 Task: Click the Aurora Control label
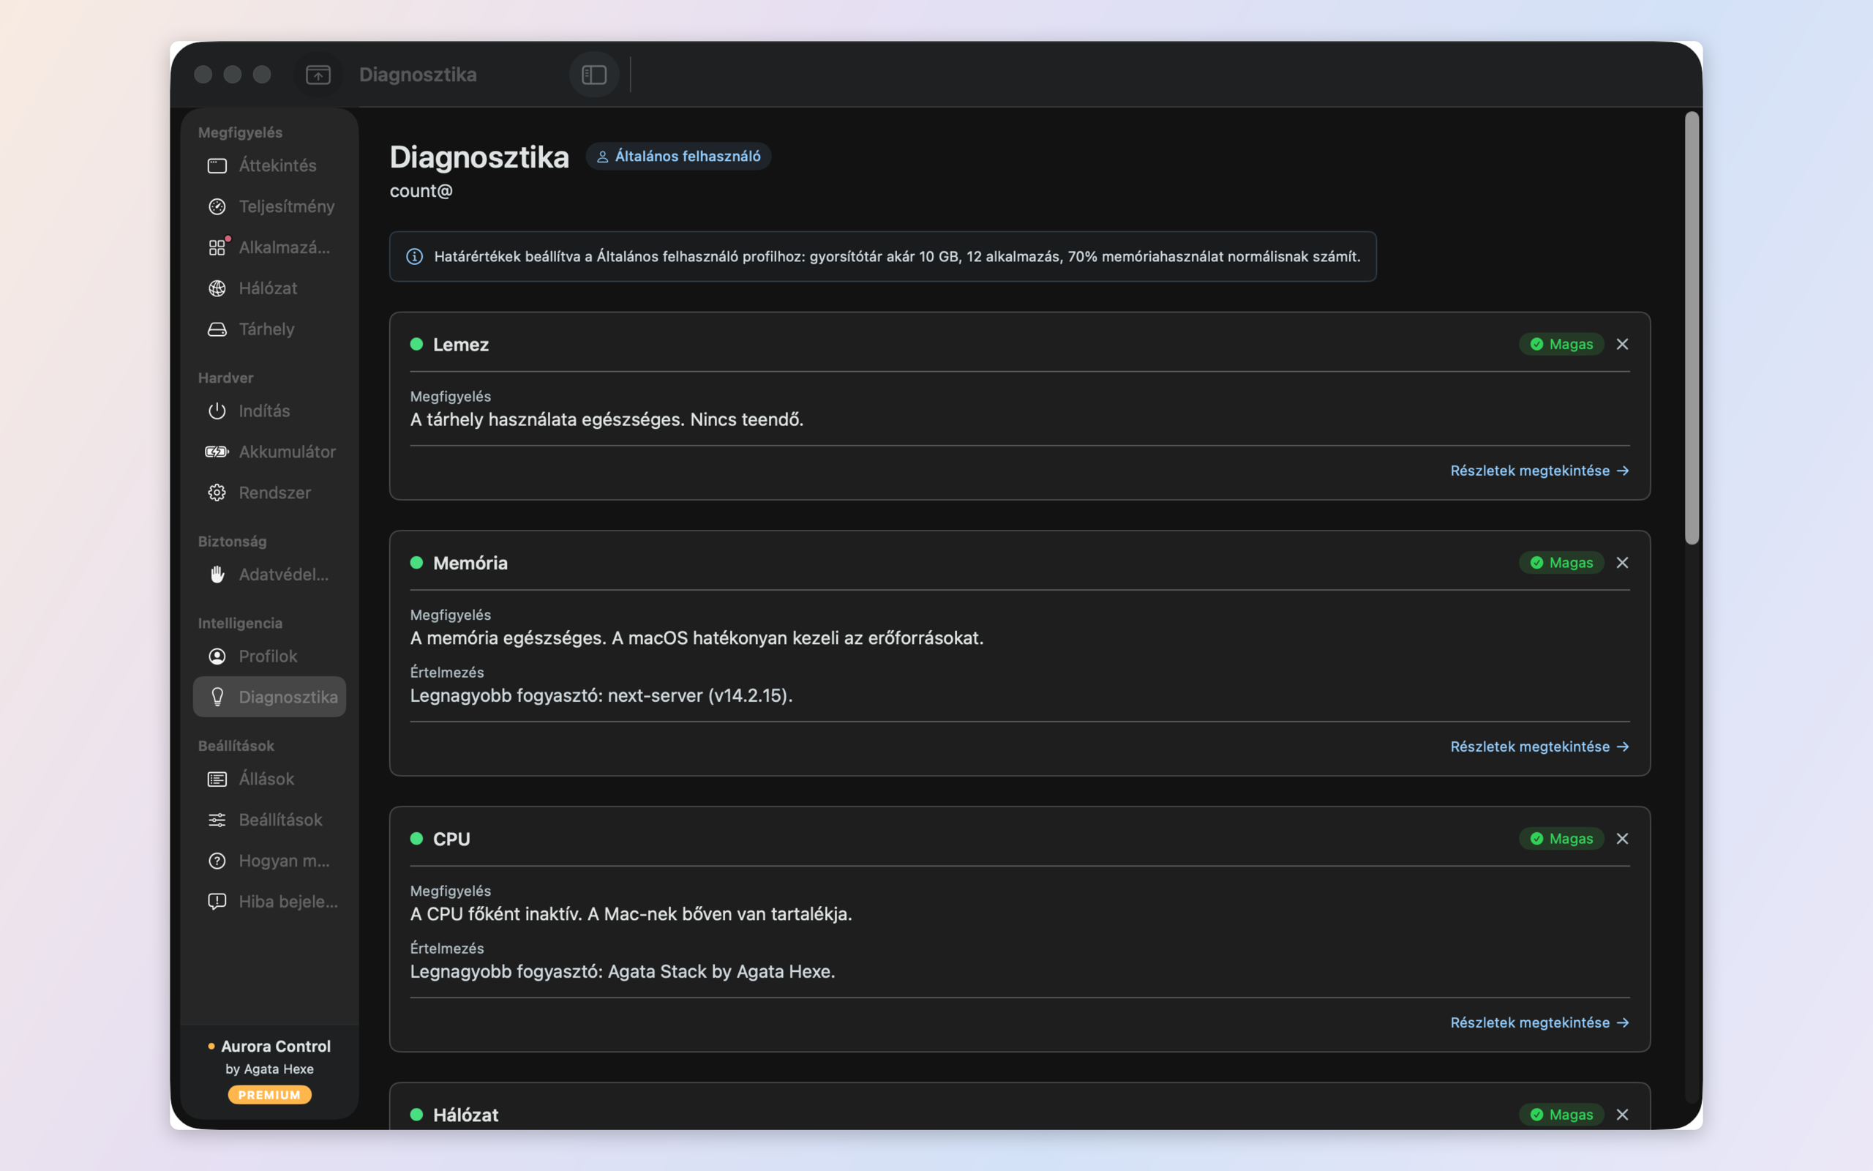tap(276, 1047)
